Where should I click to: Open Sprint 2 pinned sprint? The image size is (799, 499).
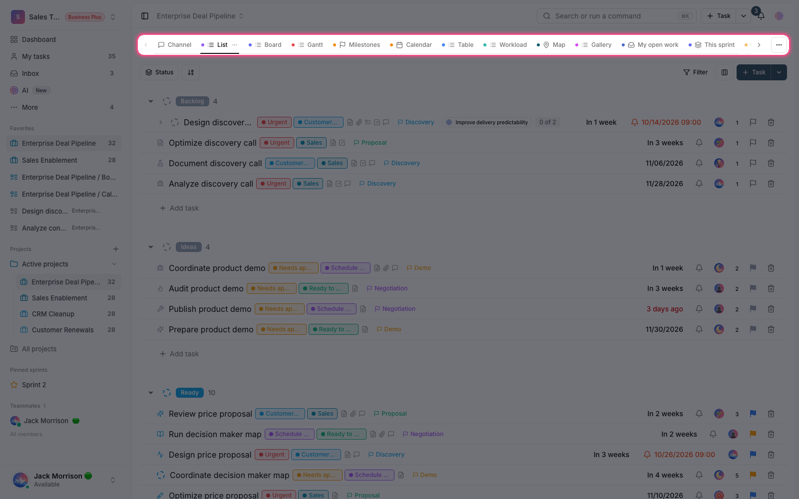pyautogui.click(x=64, y=385)
